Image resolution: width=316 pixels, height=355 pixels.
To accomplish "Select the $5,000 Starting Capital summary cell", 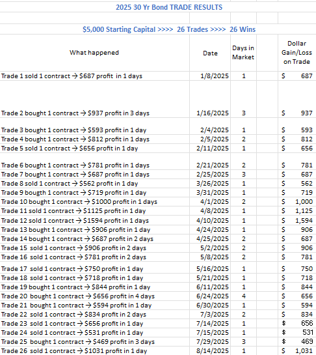I will coord(169,29).
